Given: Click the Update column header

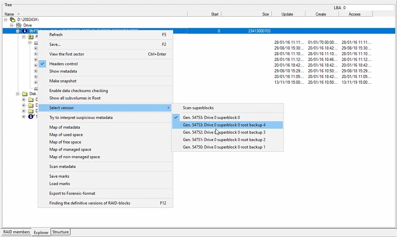Looking at the screenshot, I should (287, 14).
